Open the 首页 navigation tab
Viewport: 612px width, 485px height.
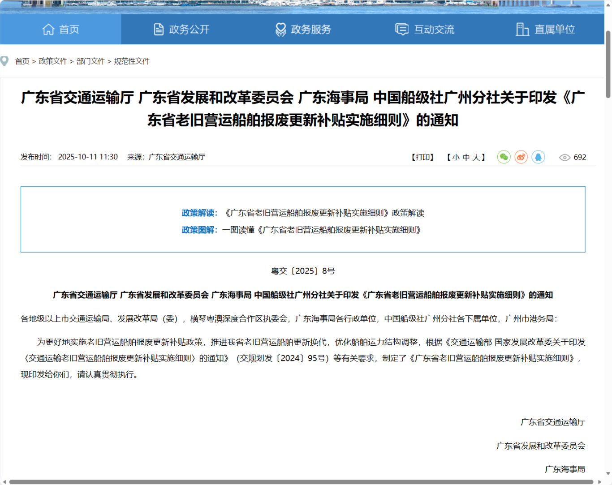tap(61, 29)
